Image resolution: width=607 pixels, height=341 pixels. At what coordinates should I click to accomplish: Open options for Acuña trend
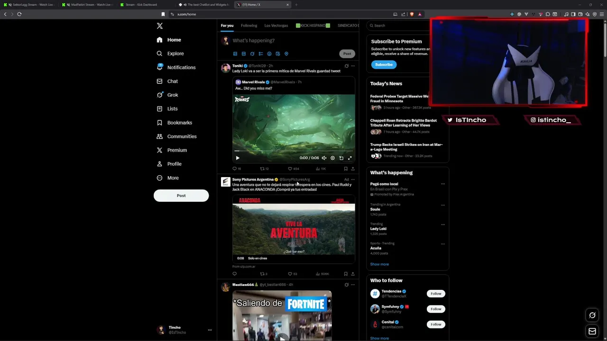[x=443, y=244]
